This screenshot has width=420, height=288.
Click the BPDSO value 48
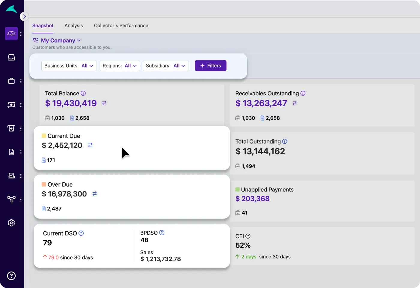(x=144, y=240)
